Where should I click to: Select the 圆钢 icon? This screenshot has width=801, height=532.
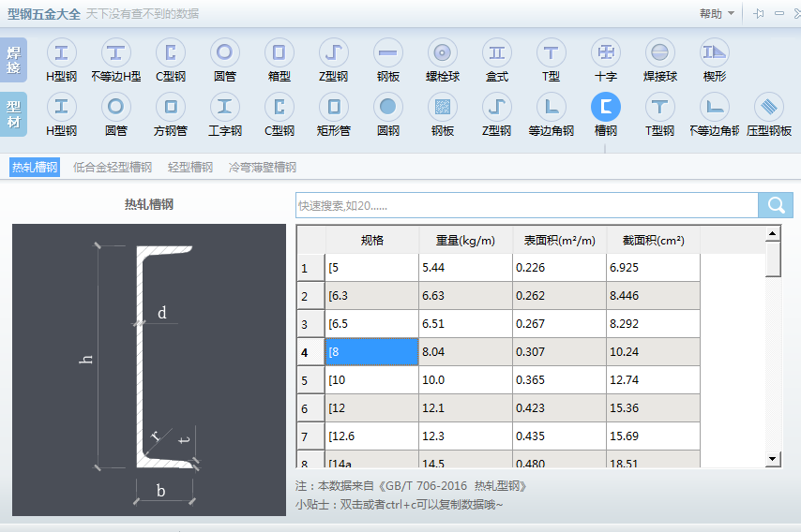click(388, 107)
